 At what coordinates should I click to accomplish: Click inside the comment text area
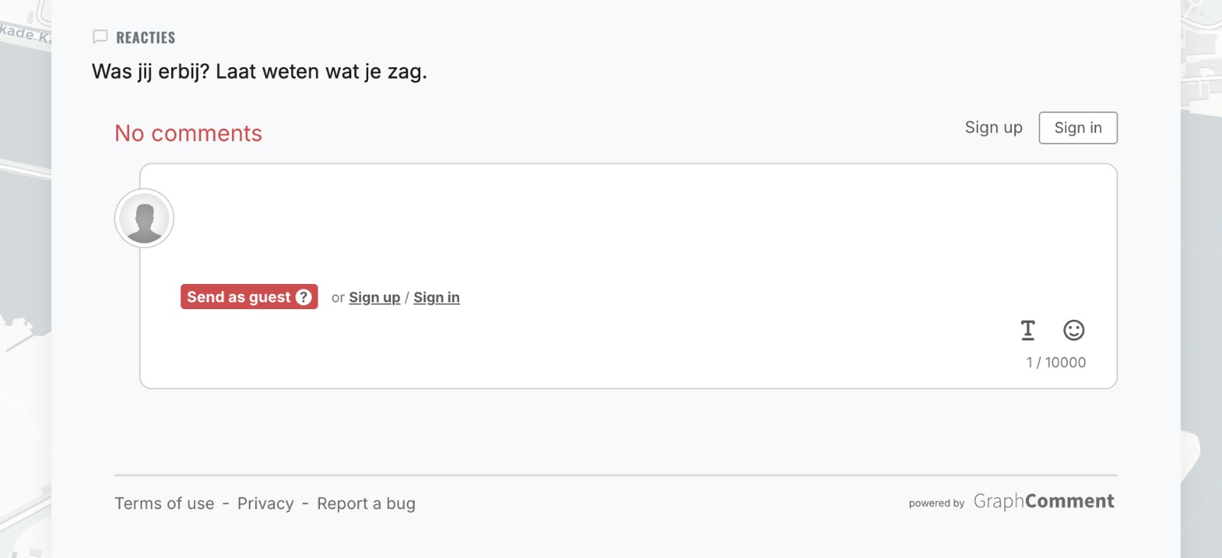611,221
